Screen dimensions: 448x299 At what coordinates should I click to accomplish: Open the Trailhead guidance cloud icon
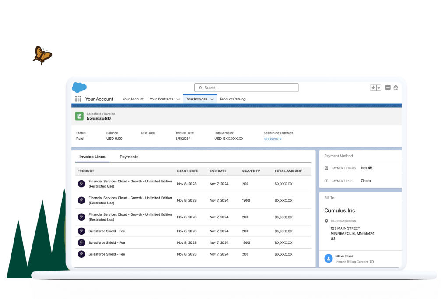pyautogui.click(x=396, y=88)
